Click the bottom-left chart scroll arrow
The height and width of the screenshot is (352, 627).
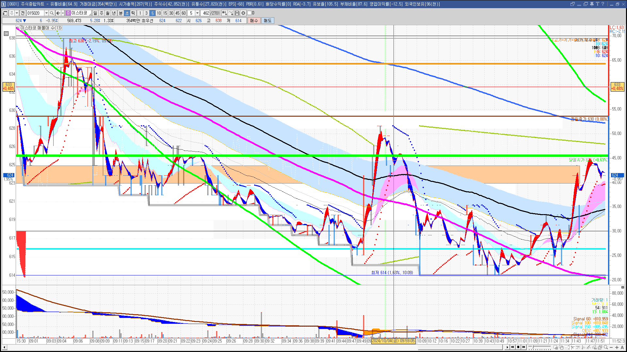[5, 347]
